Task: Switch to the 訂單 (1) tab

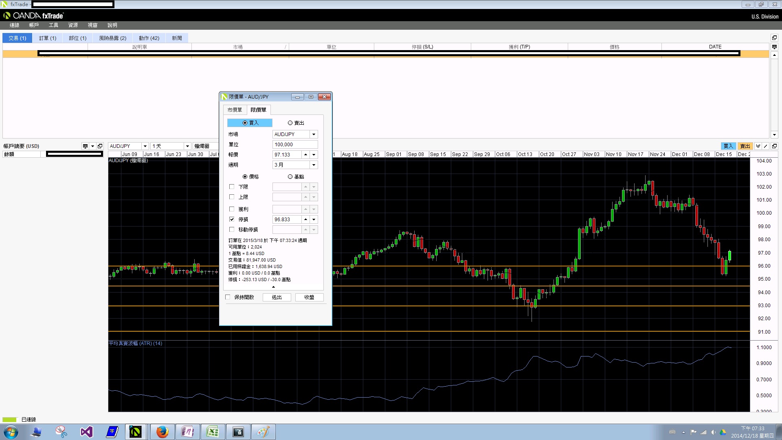Action: click(x=48, y=38)
